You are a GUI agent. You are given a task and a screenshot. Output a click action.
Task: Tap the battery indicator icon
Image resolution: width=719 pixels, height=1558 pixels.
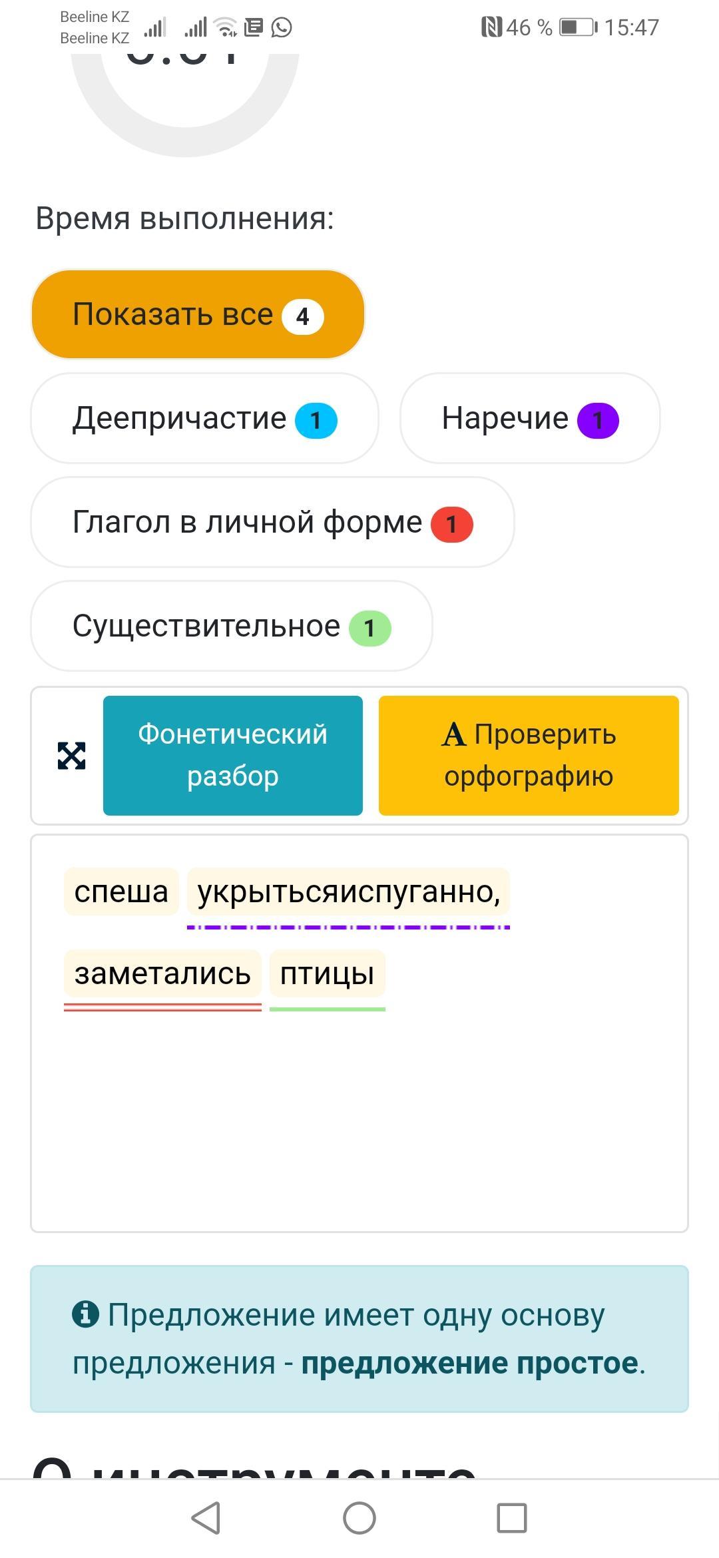[578, 27]
